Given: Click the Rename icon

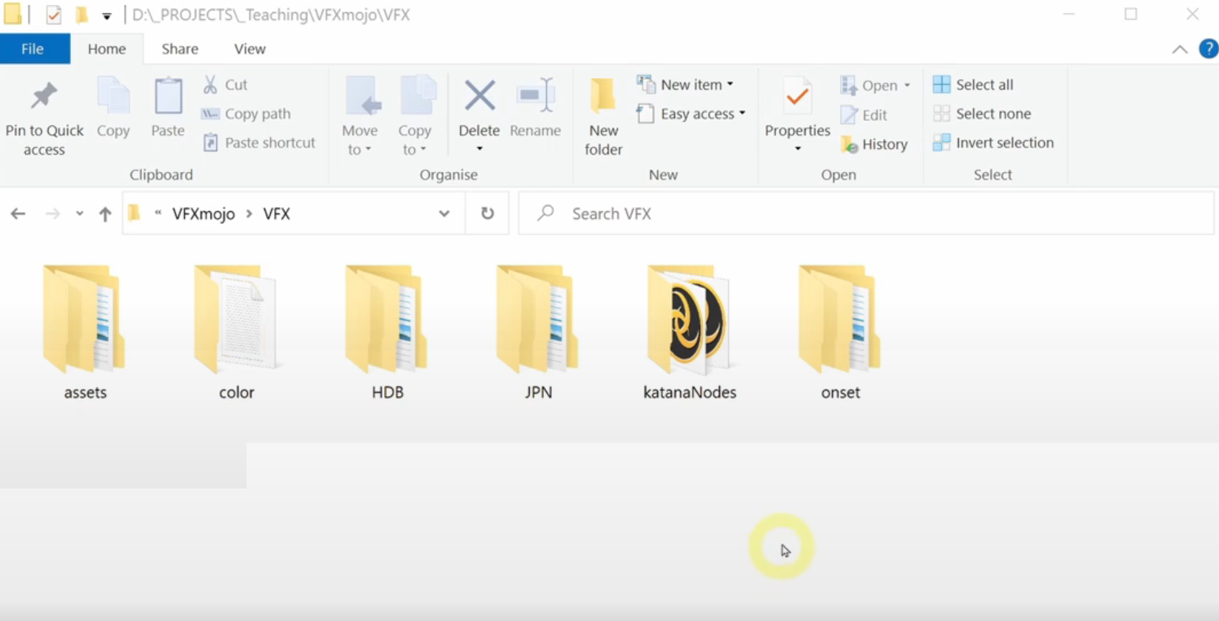Looking at the screenshot, I should click(x=535, y=95).
